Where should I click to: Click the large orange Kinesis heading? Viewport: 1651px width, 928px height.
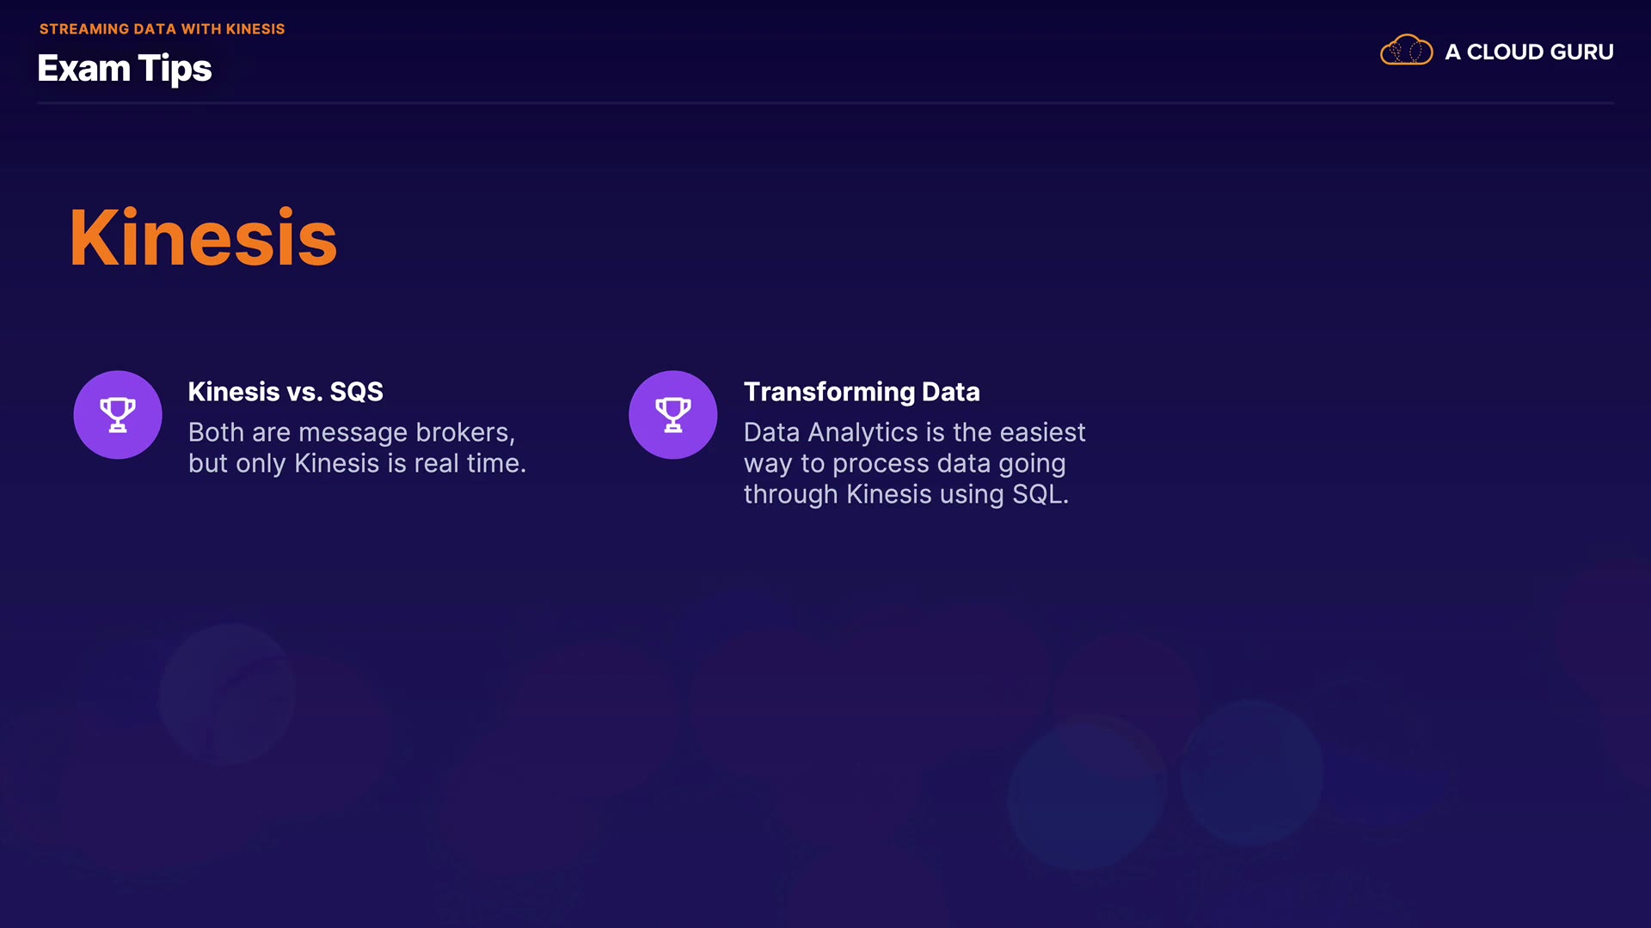click(x=204, y=238)
